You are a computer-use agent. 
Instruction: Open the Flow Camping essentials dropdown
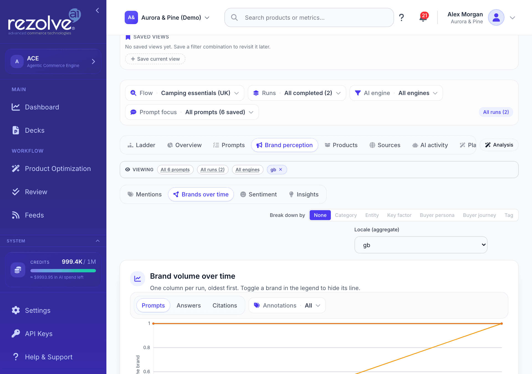coord(185,93)
